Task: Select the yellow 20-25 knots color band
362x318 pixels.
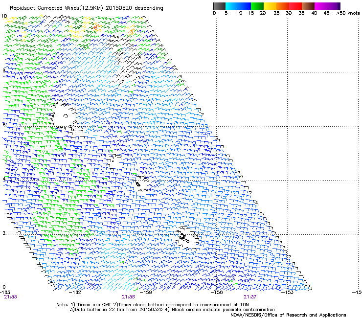Action: point(270,6)
